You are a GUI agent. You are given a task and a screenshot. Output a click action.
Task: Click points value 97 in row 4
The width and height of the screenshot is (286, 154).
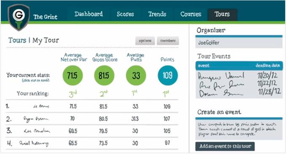(167, 143)
